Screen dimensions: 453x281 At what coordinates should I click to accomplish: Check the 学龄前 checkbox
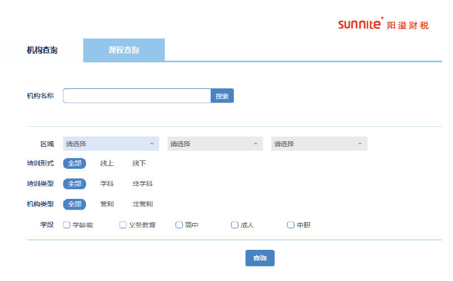tap(67, 225)
